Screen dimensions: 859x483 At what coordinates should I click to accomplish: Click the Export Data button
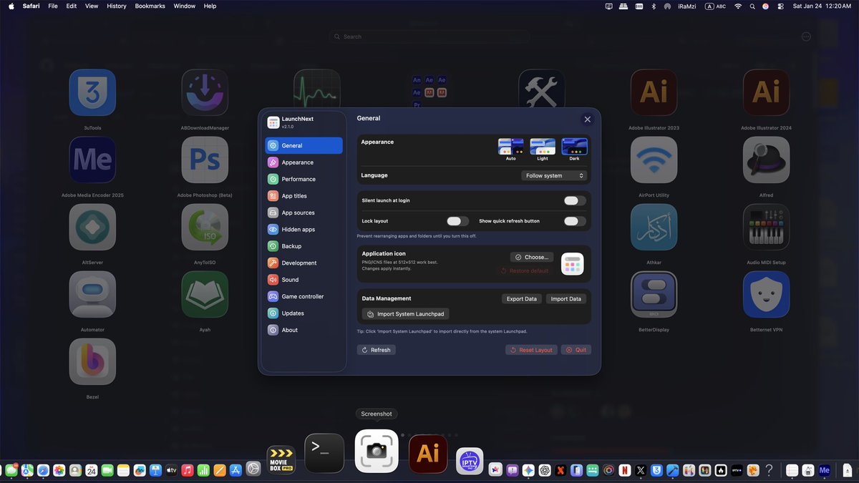[522, 299]
